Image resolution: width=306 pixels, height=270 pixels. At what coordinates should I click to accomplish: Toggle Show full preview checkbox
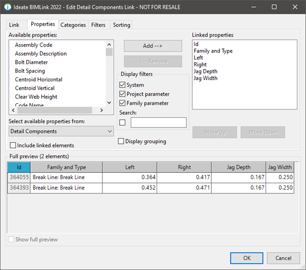[11, 239]
